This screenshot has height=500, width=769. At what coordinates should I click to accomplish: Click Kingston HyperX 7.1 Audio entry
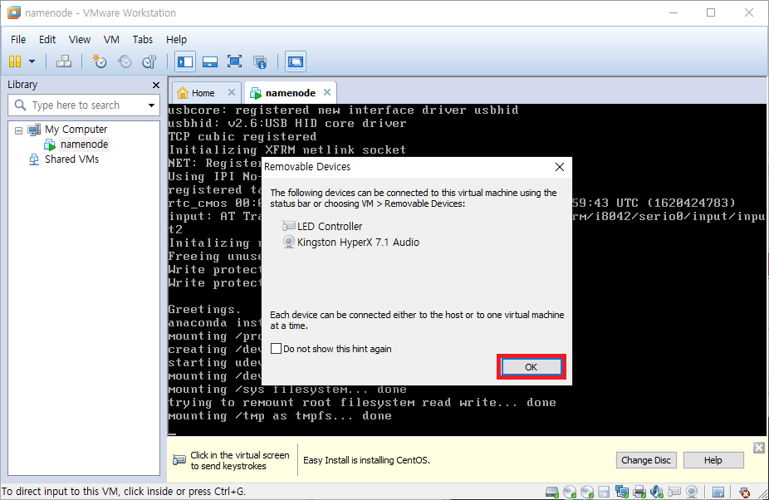(358, 242)
